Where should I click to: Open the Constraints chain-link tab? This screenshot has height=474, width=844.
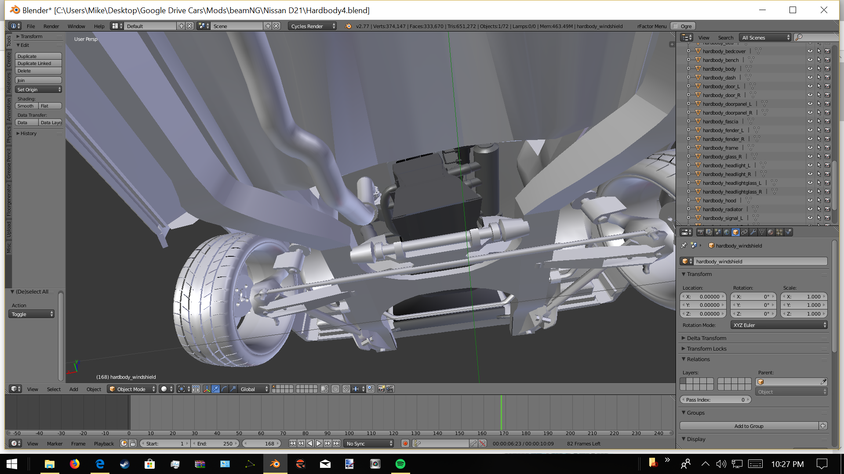[x=744, y=232]
